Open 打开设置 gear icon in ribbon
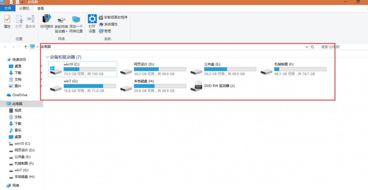 pyautogui.click(x=92, y=19)
